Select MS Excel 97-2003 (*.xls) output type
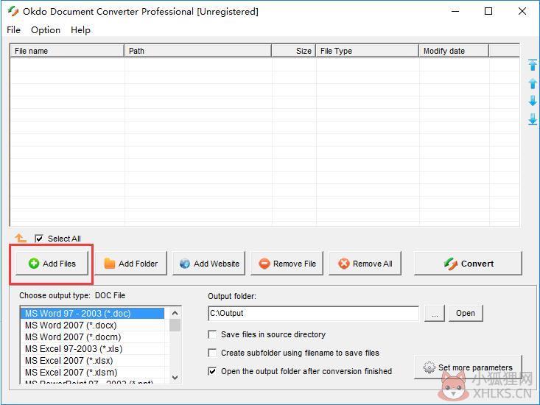Screen dimensions: 540x405 [92, 348]
